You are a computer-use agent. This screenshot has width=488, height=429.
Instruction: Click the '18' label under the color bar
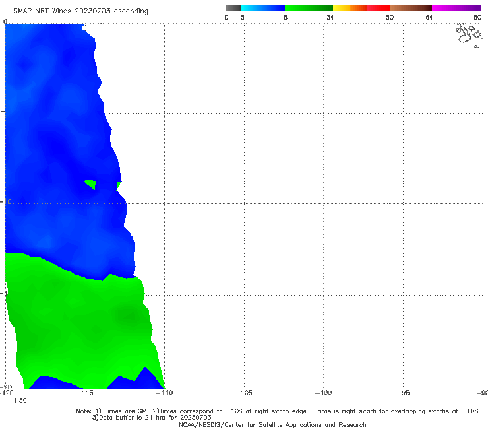(x=284, y=18)
